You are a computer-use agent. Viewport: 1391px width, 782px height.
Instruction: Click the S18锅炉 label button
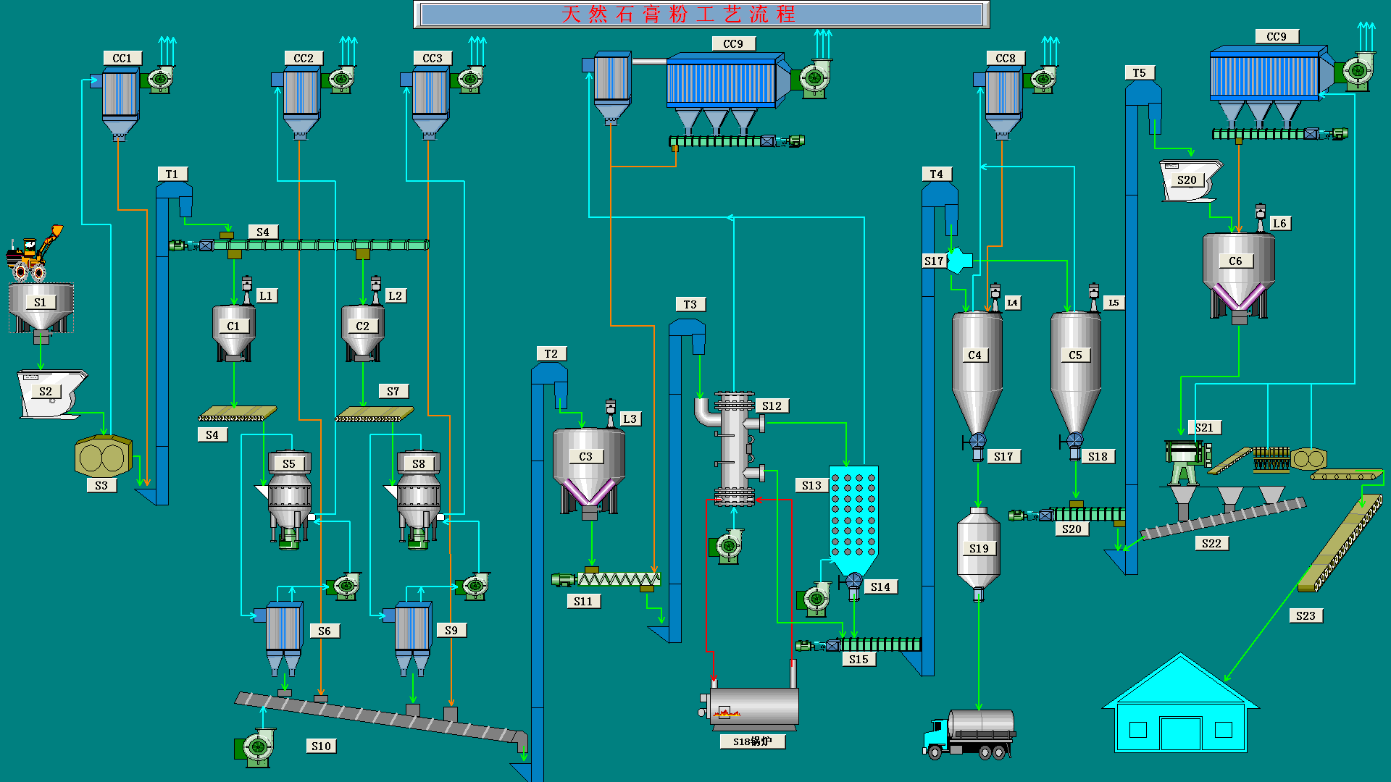coord(752,741)
